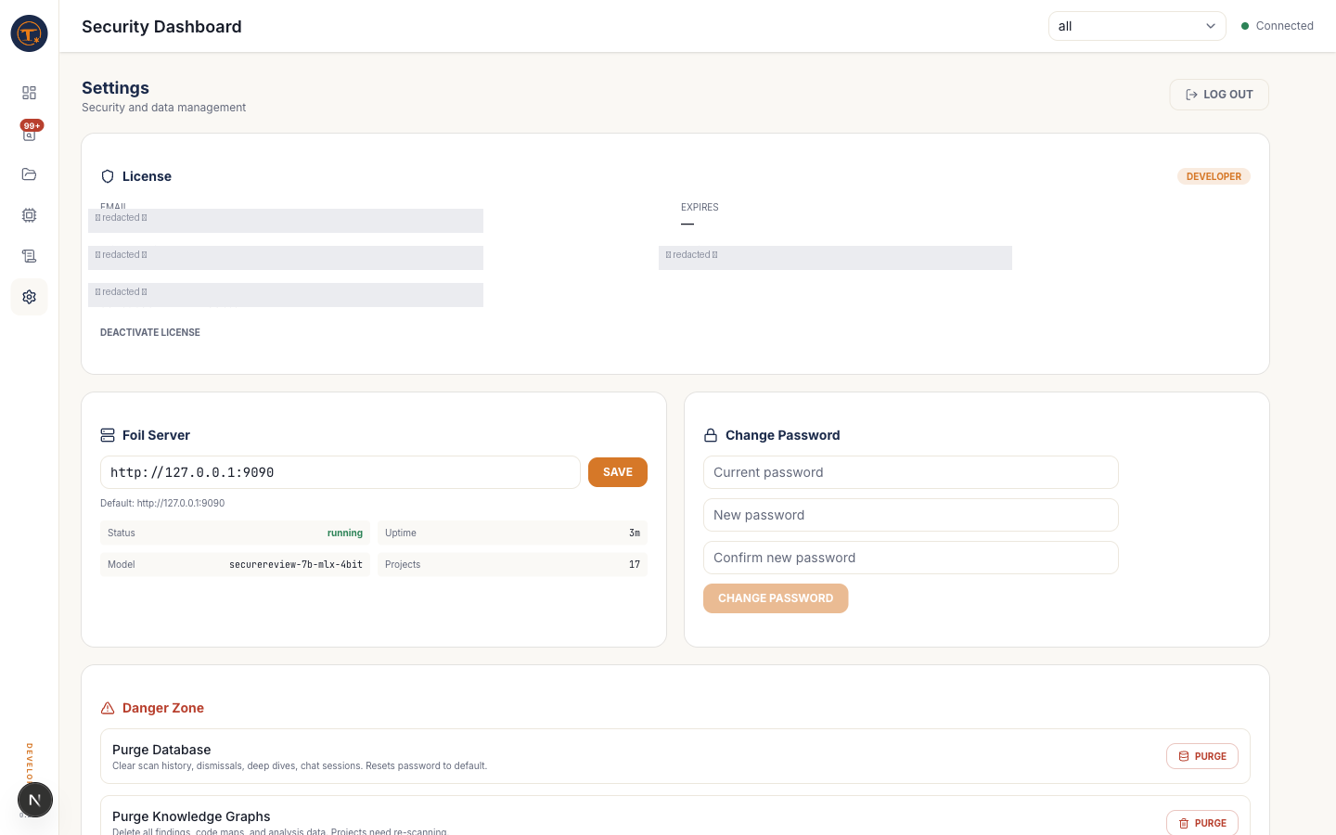Viewport: 1336px width, 835px height.
Task: Open findings icon with 99+ badge
Action: [29, 134]
